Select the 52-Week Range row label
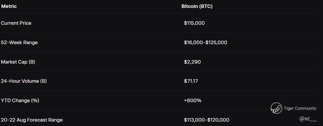This screenshot has width=323, height=126. (19, 42)
